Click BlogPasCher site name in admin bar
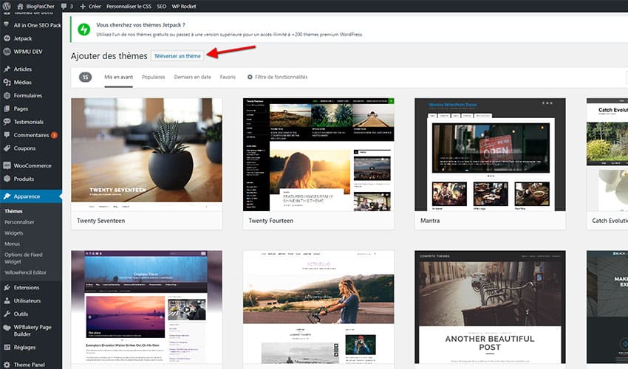The width and height of the screenshot is (628, 369). (x=40, y=7)
